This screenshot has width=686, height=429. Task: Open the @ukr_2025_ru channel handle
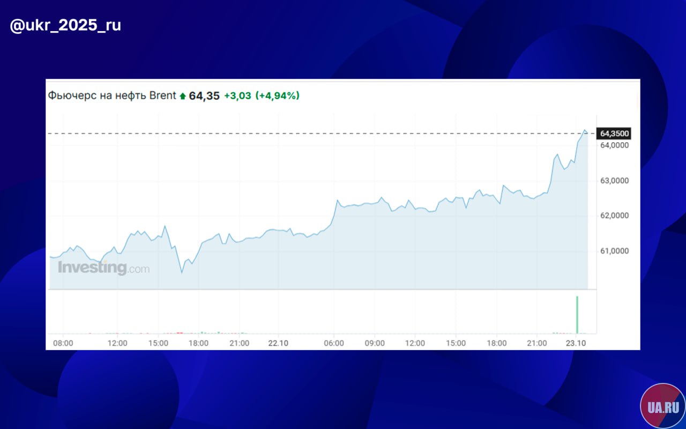65,25
